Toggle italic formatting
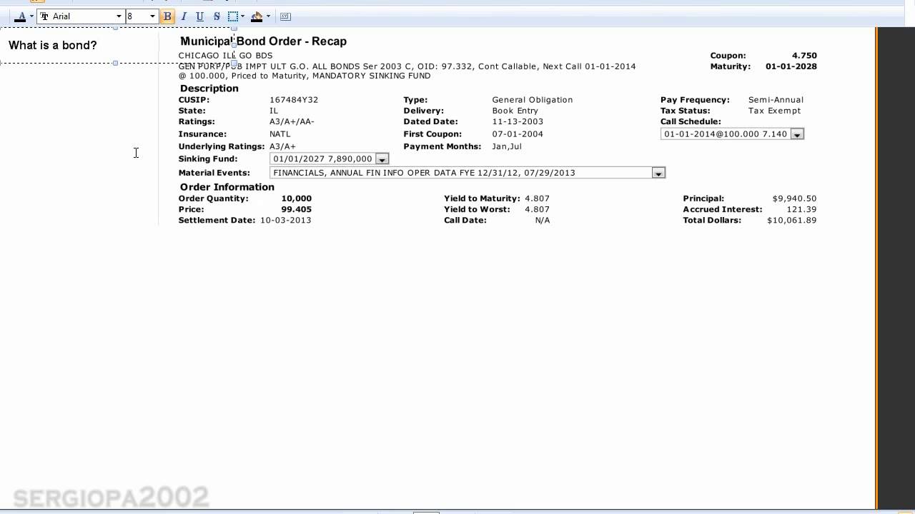The height and width of the screenshot is (514, 915). 184,16
